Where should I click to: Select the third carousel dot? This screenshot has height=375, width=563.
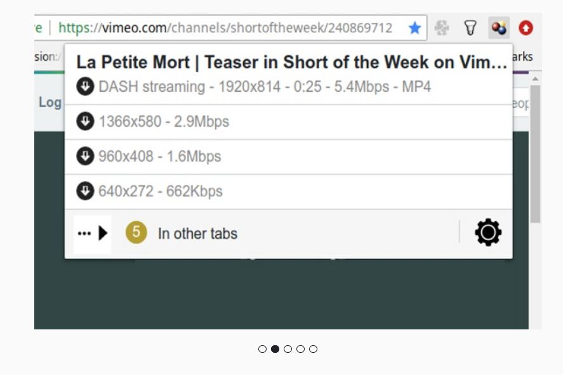pos(288,349)
